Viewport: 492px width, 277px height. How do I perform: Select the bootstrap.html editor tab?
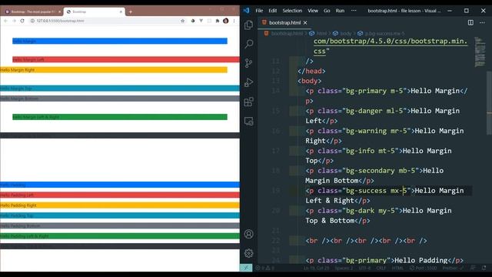click(x=285, y=22)
